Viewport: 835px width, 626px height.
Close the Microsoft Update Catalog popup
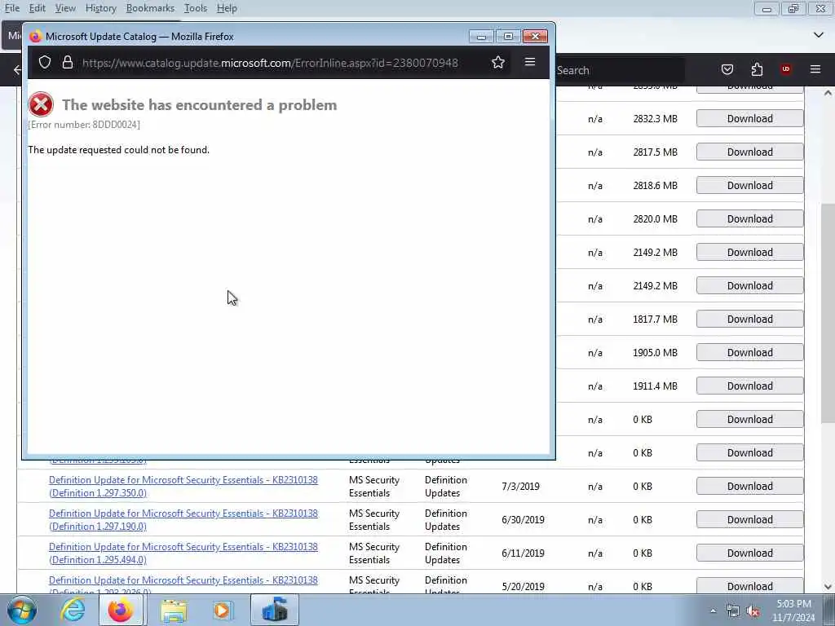tap(535, 36)
